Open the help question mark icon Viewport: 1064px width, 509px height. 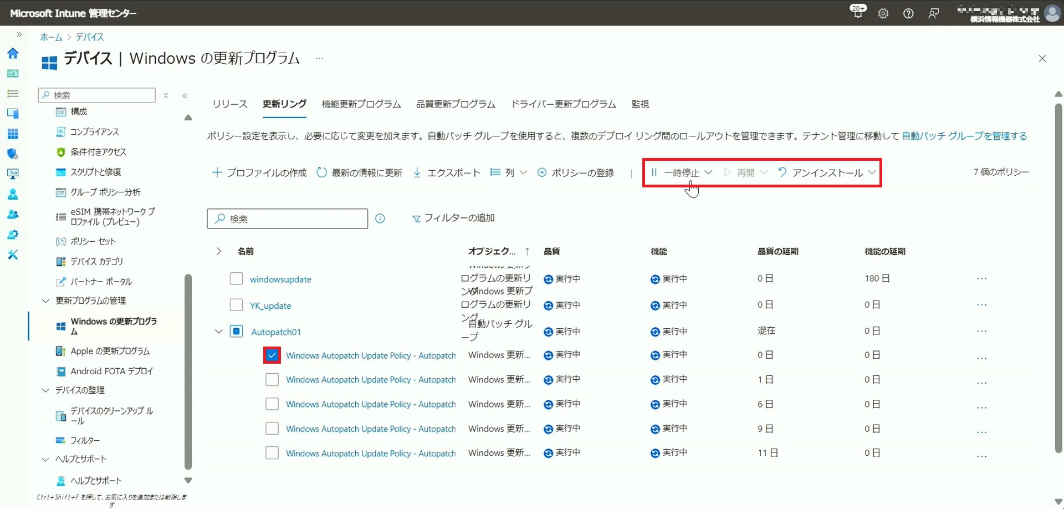coord(908,13)
